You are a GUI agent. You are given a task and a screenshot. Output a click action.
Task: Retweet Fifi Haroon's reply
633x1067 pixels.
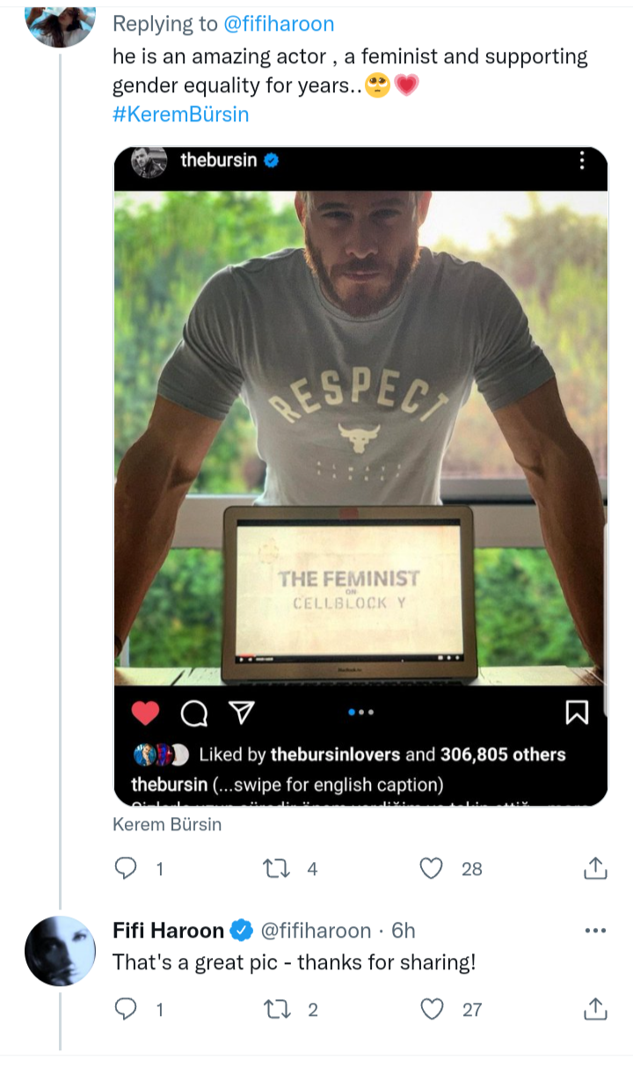pos(277,1010)
